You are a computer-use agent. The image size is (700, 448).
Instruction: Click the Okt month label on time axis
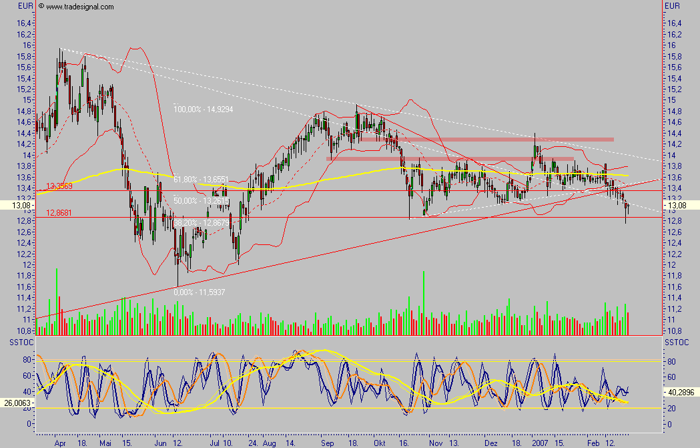pos(380,443)
